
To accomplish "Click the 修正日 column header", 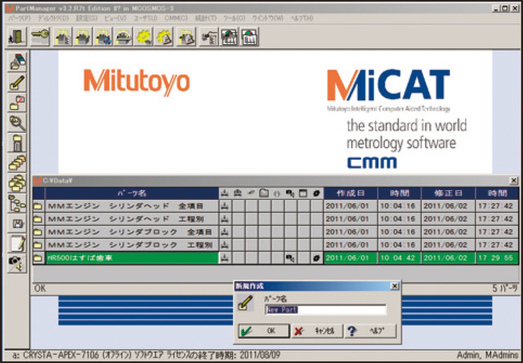I will pyautogui.click(x=448, y=193).
